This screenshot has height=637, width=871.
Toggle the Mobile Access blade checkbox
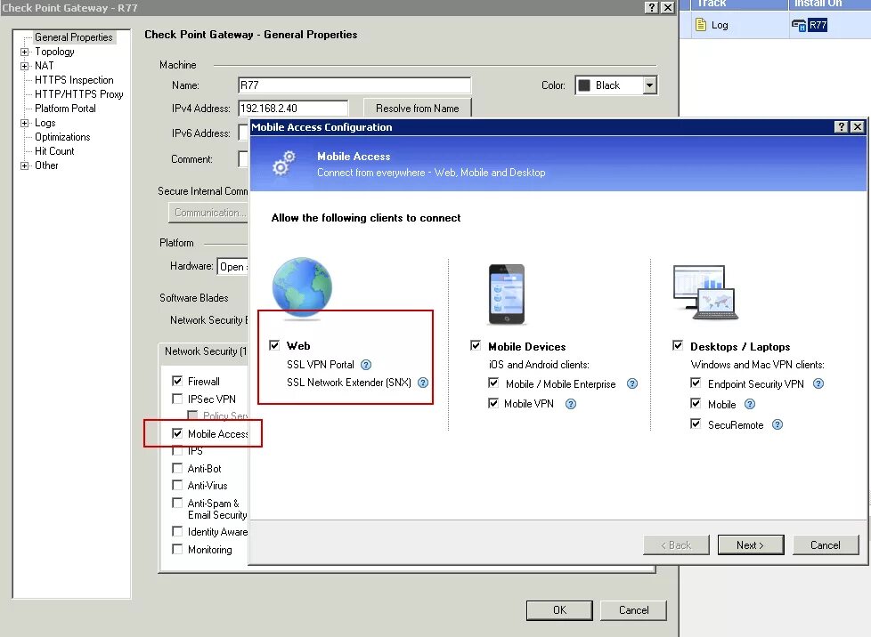[177, 433]
